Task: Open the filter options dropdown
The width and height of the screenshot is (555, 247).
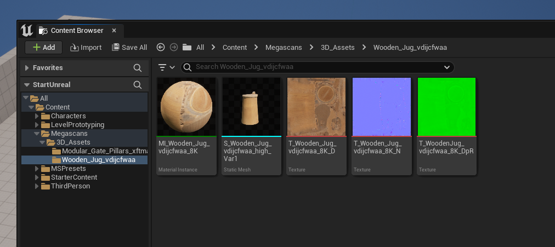Action: (166, 67)
